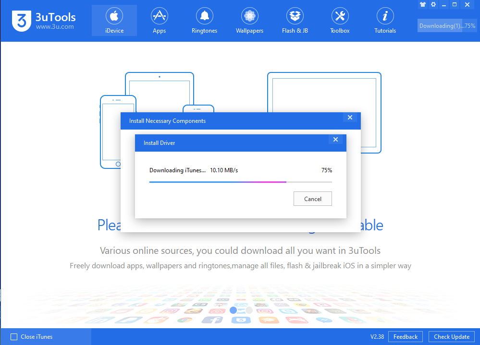Click the 10.10 MB/s speed text
480x345 pixels.
click(x=224, y=170)
